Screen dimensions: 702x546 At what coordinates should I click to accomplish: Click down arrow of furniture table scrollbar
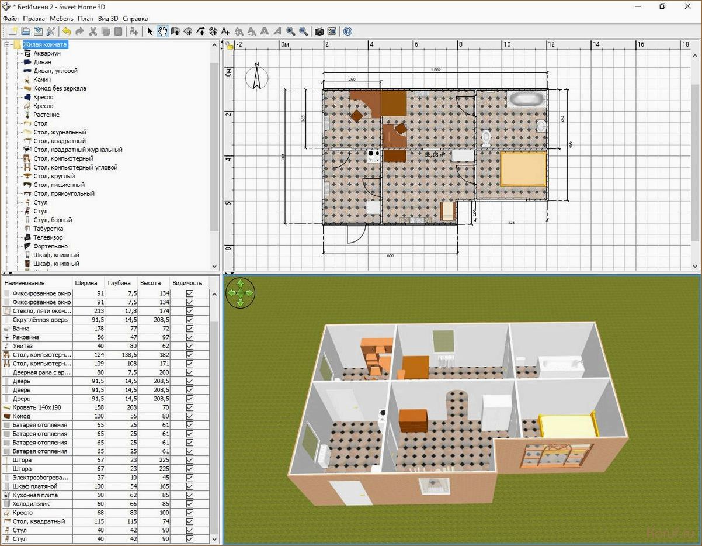click(x=214, y=539)
